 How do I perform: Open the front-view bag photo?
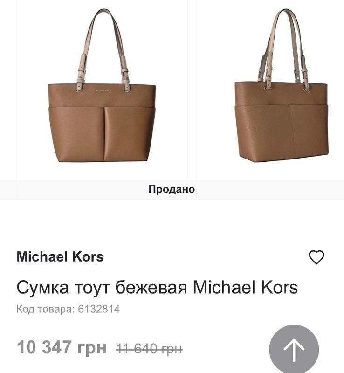pos(102,90)
